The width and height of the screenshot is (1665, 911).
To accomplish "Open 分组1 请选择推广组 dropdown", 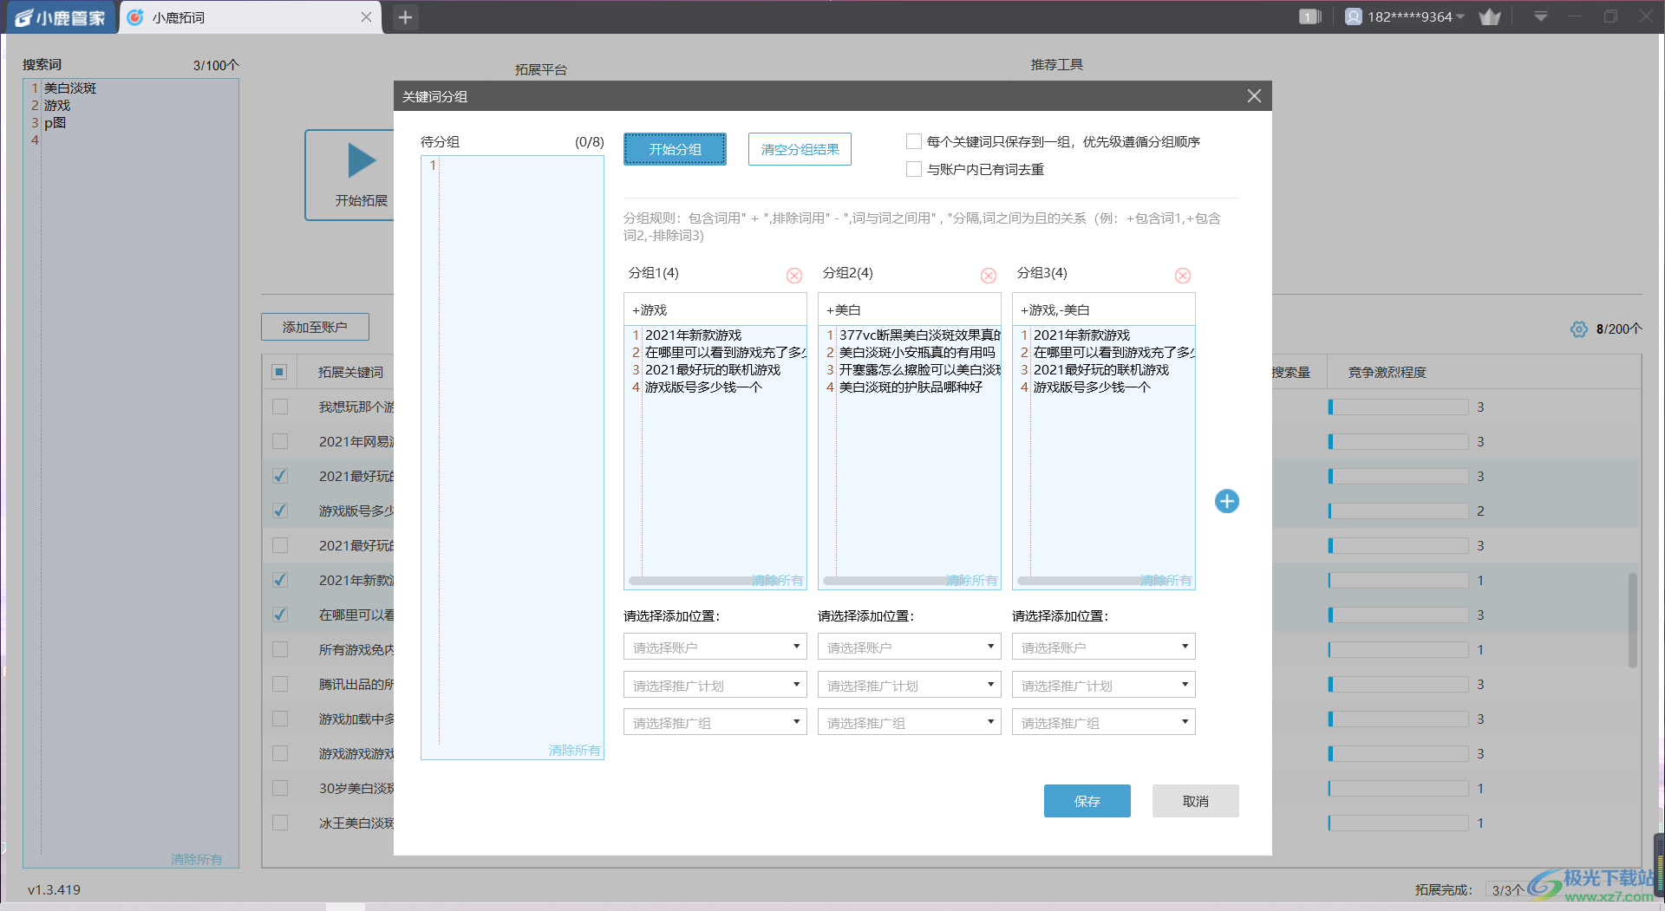I will click(715, 722).
